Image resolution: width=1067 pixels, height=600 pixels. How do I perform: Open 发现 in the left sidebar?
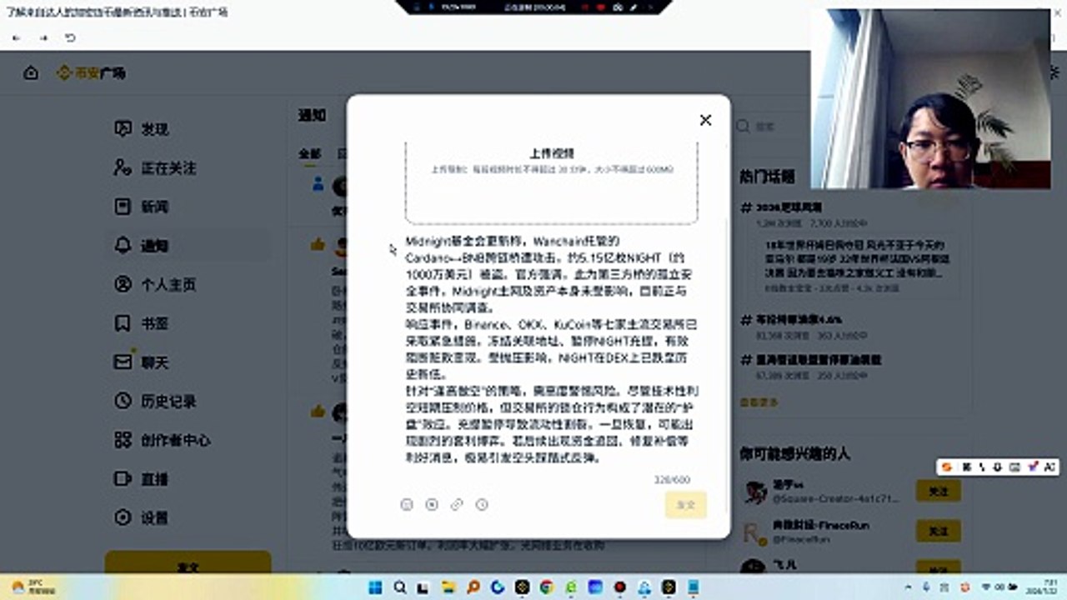154,129
